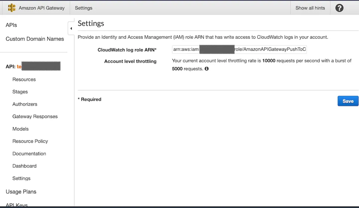Click the * Required note

click(89, 99)
